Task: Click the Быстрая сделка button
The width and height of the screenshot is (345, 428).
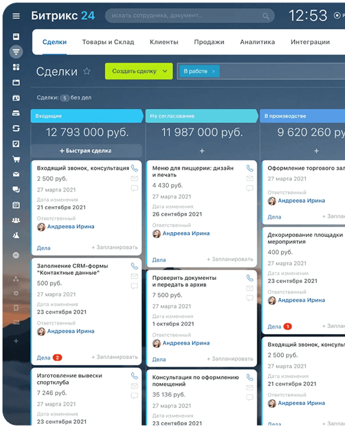Action: 87,151
